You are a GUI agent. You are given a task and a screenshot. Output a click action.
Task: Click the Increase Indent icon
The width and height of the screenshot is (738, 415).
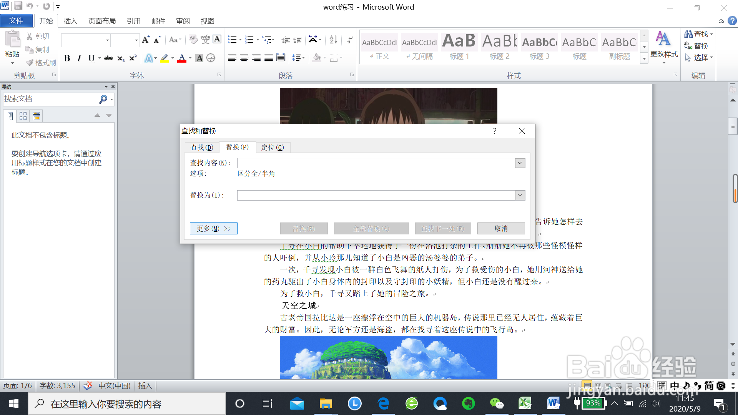point(298,39)
